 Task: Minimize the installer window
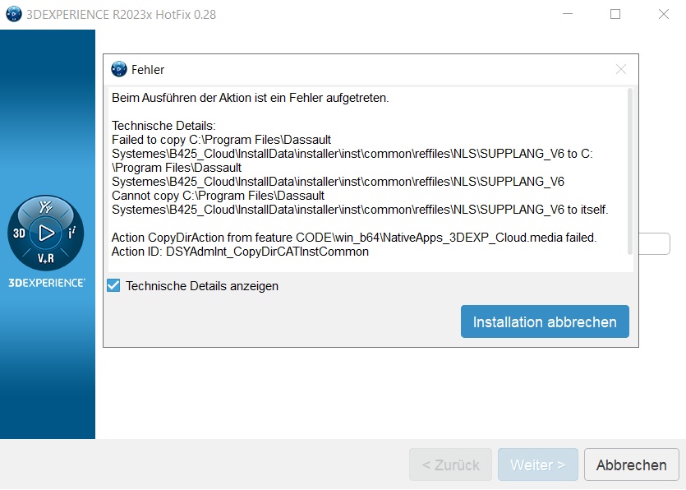pos(567,14)
